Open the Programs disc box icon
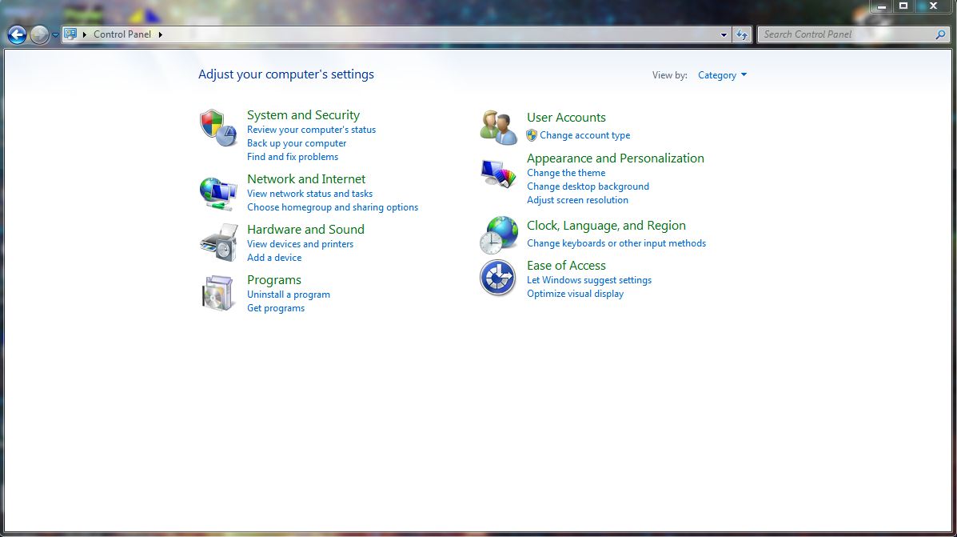957x537 pixels. point(218,293)
